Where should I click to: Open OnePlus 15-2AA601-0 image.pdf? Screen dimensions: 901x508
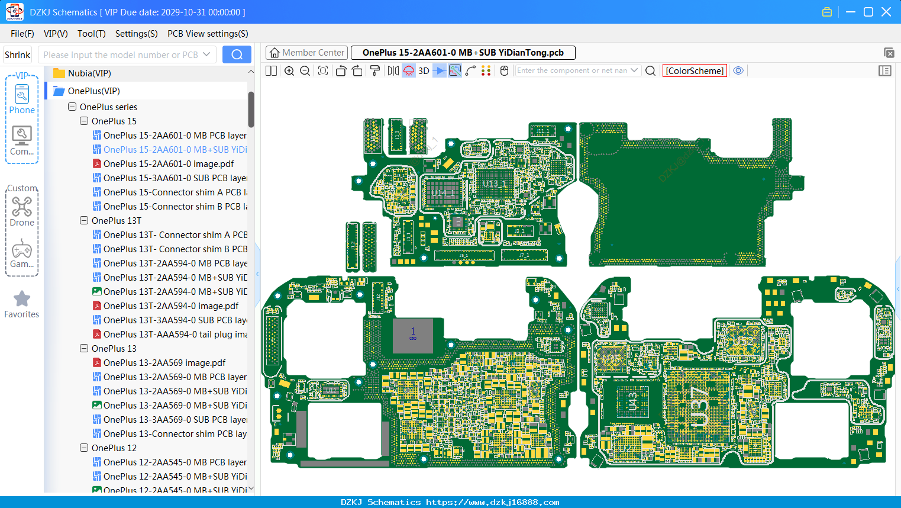click(163, 164)
